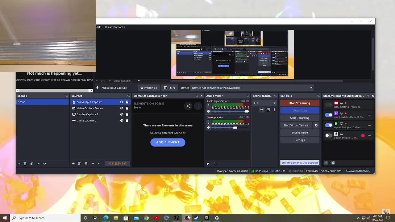Image resolution: width=395 pixels, height=222 pixels.
Task: Click the red alert icon on TikTok row
Action: click(x=363, y=136)
